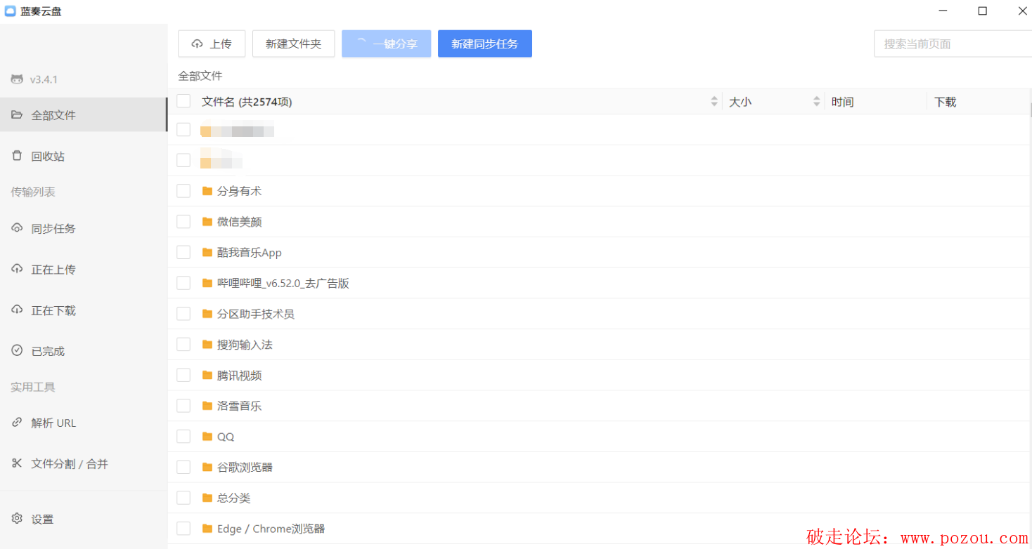Check the box for 洛雪音乐

coord(183,406)
